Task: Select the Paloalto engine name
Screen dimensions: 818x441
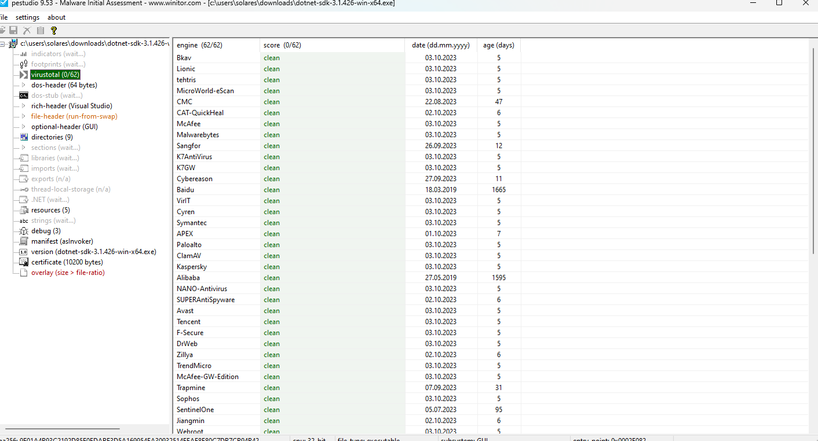Action: click(189, 245)
